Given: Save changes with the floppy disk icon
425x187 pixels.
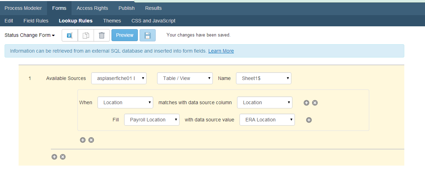Looking at the screenshot, I should point(148,35).
